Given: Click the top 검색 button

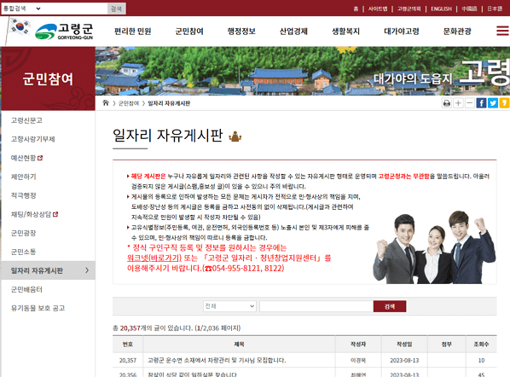Looking at the screenshot, I should coord(117,9).
